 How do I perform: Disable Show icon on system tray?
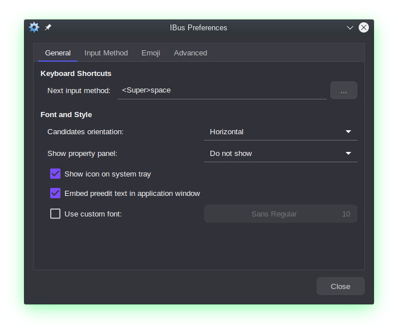55,174
